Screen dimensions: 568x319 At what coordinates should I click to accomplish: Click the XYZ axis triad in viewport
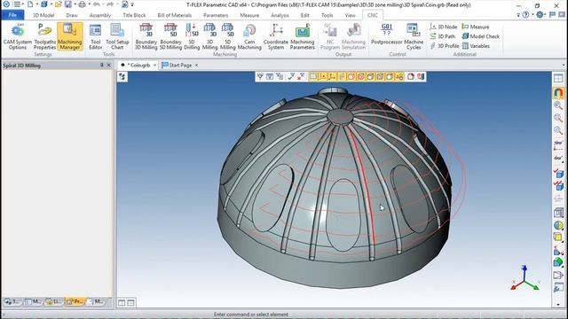(525, 277)
